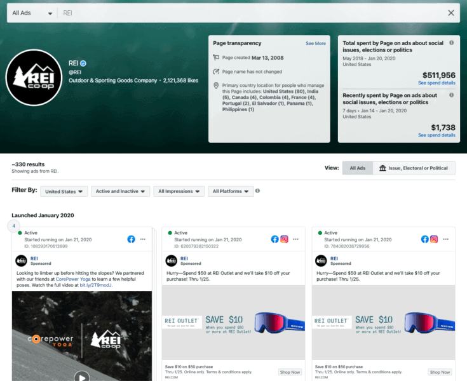The width and height of the screenshot is (467, 381).
Task: Click REI Outlet goggles image in middle ad
Action: tap(234, 323)
